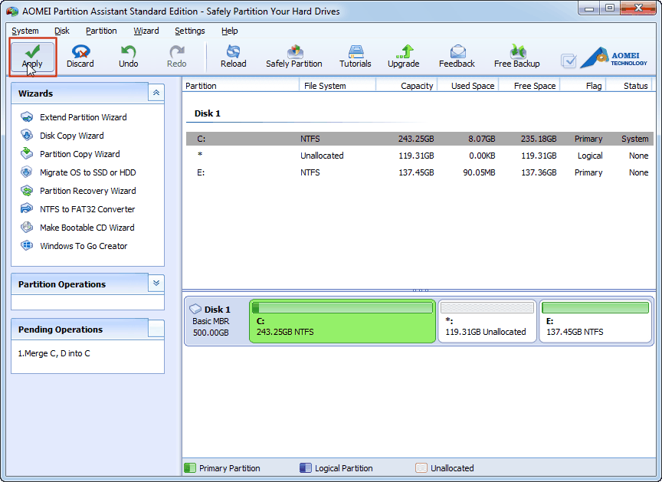Click the Partition Copy Wizard icon

click(27, 153)
